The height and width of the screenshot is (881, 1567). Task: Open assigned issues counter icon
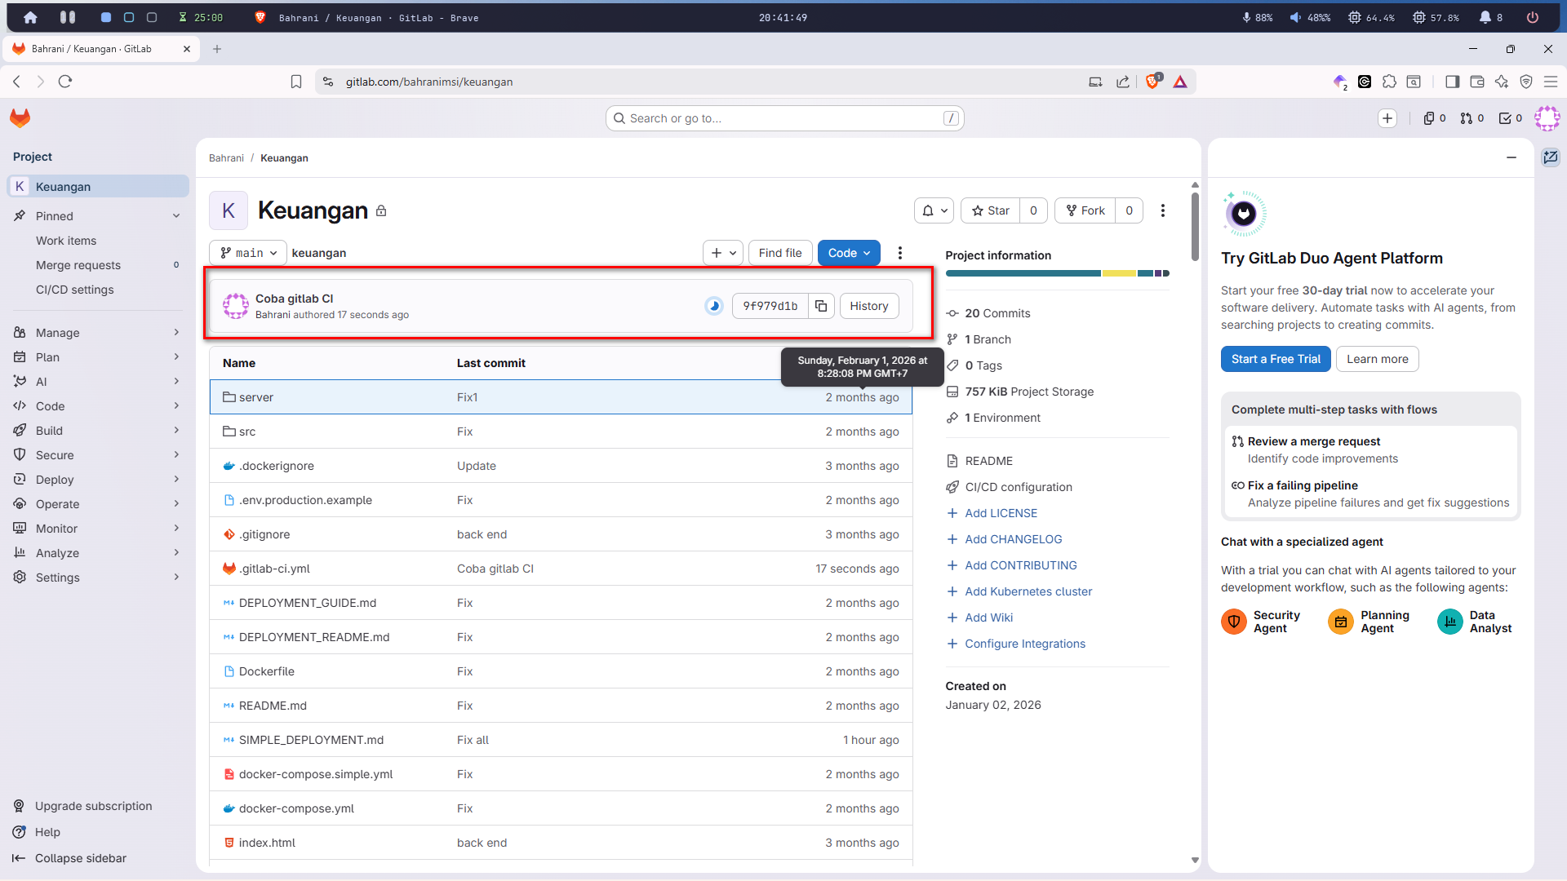(1435, 118)
